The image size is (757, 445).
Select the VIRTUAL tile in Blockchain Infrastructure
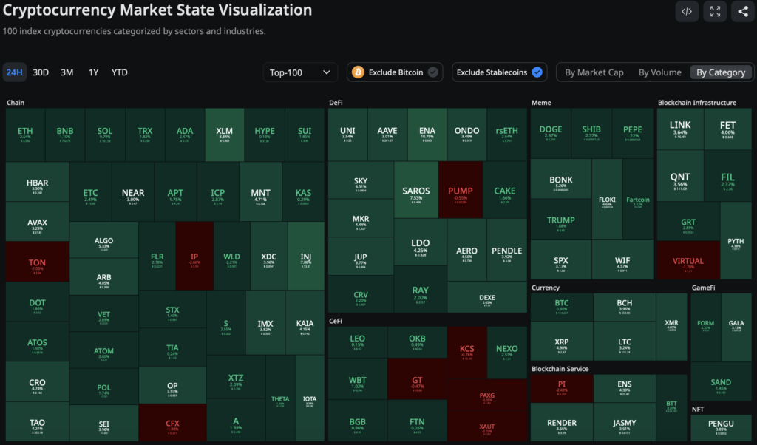(x=687, y=260)
